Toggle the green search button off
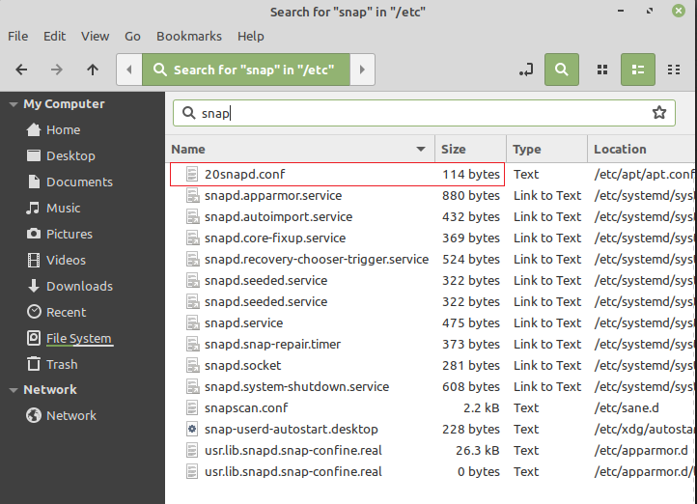This screenshot has width=697, height=504. 561,70
